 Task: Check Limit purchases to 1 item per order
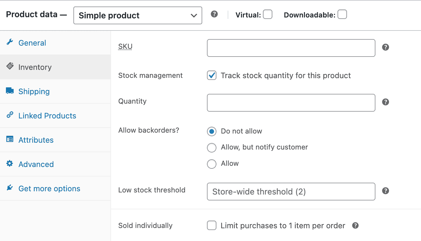click(211, 225)
